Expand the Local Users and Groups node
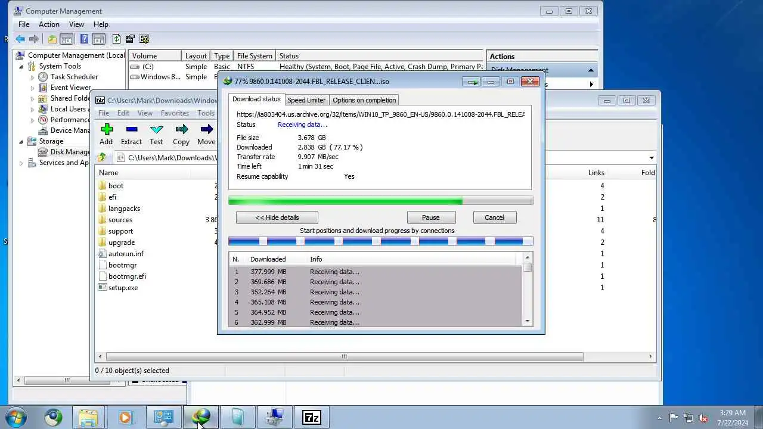This screenshot has height=429, width=763. click(32, 109)
